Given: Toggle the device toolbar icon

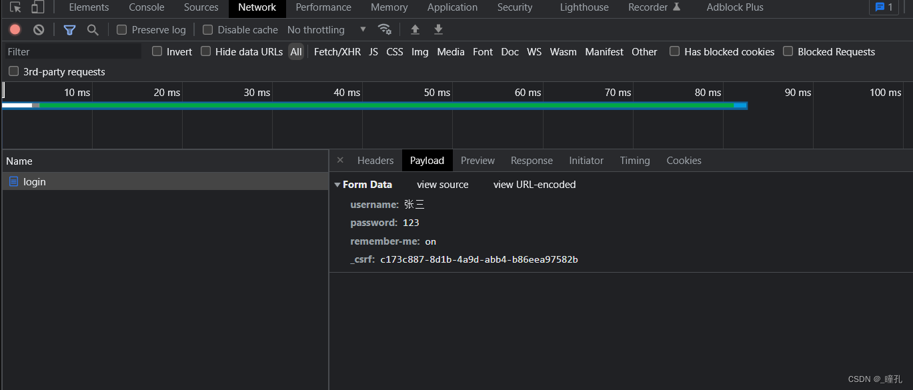Looking at the screenshot, I should [x=37, y=7].
